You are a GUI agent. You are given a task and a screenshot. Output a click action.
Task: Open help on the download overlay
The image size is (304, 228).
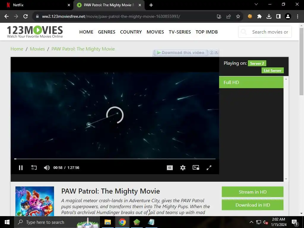[211, 52]
